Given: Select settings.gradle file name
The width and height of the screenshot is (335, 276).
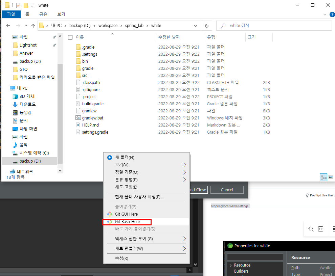Looking at the screenshot, I should pyautogui.click(x=95, y=132).
